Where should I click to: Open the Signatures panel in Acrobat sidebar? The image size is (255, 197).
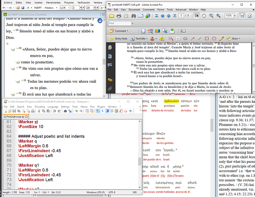click(110, 65)
